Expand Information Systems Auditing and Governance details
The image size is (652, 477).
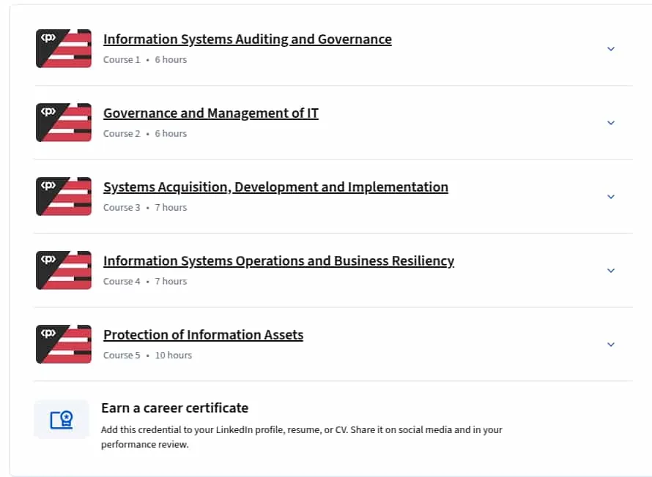click(611, 49)
